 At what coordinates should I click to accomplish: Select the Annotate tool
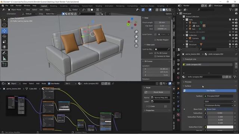[4, 53]
